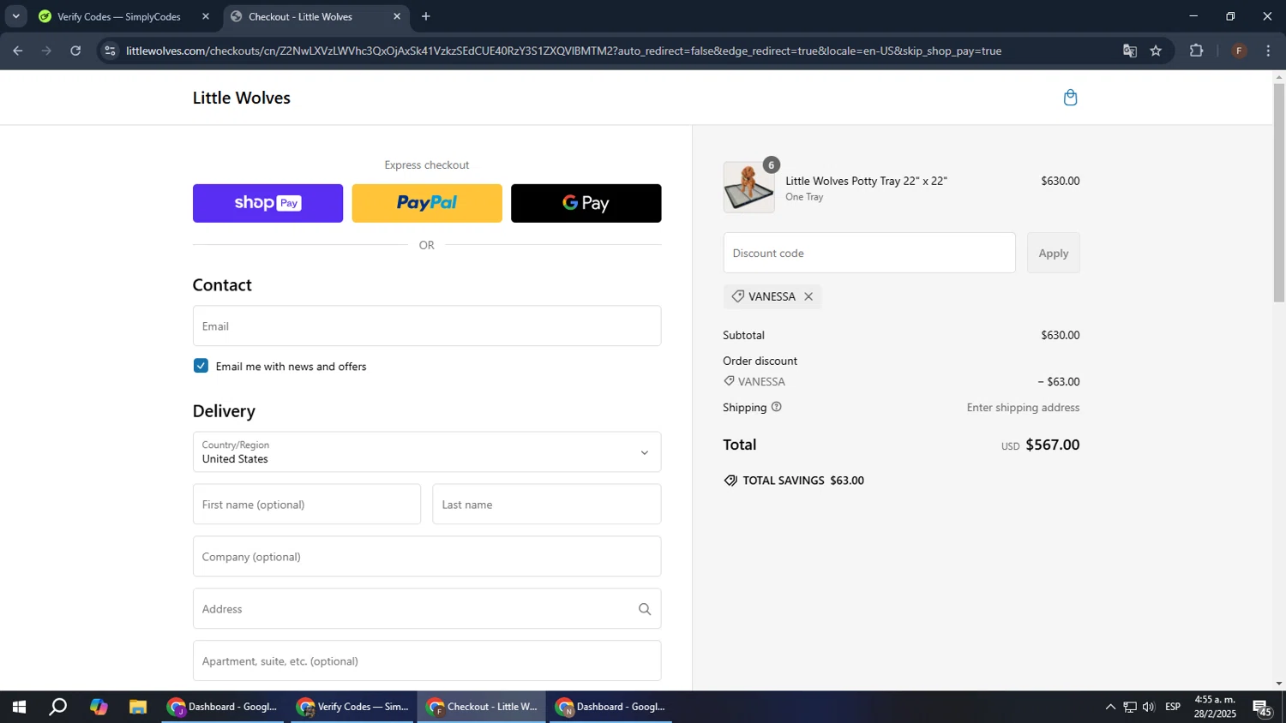Screen dimensions: 1286x723
Task: Open the browser extensions puzzle icon
Action: point(1197,51)
